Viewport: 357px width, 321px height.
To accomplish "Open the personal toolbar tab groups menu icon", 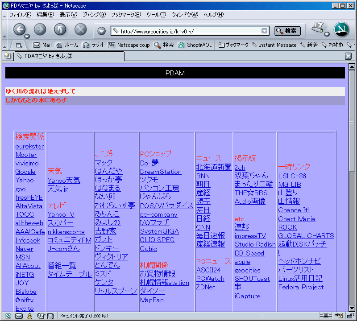I will (x=19, y=45).
